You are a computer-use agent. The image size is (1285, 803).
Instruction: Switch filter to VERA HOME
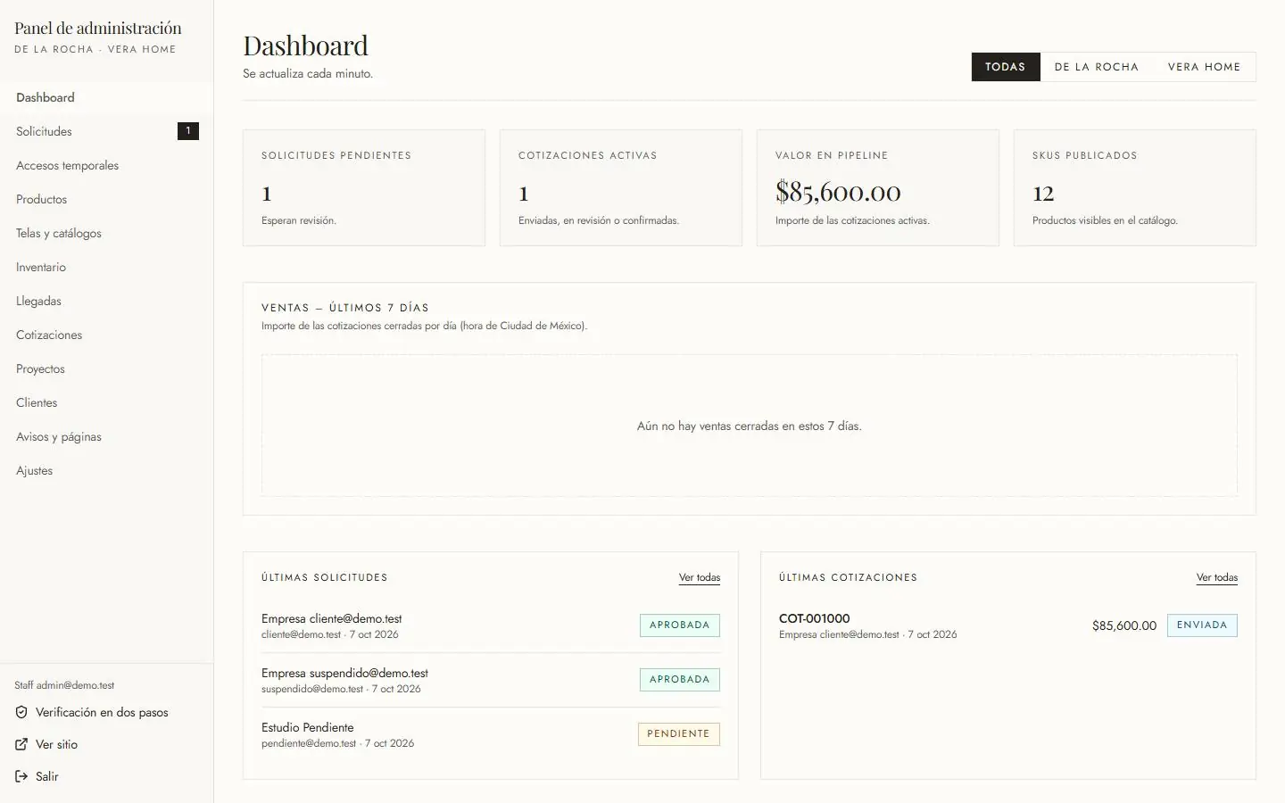1205,67
